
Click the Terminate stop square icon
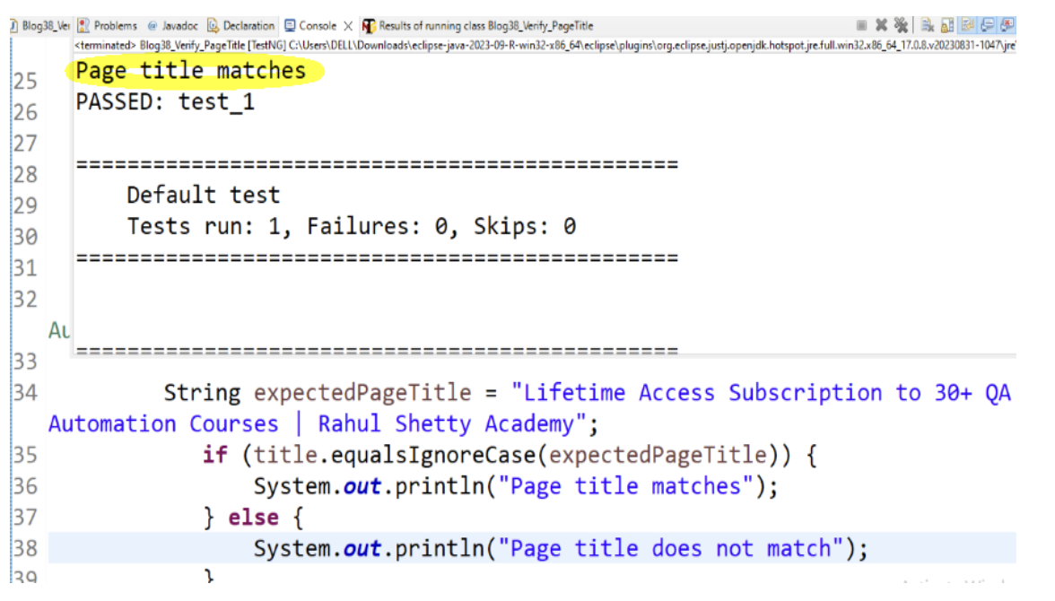point(862,25)
